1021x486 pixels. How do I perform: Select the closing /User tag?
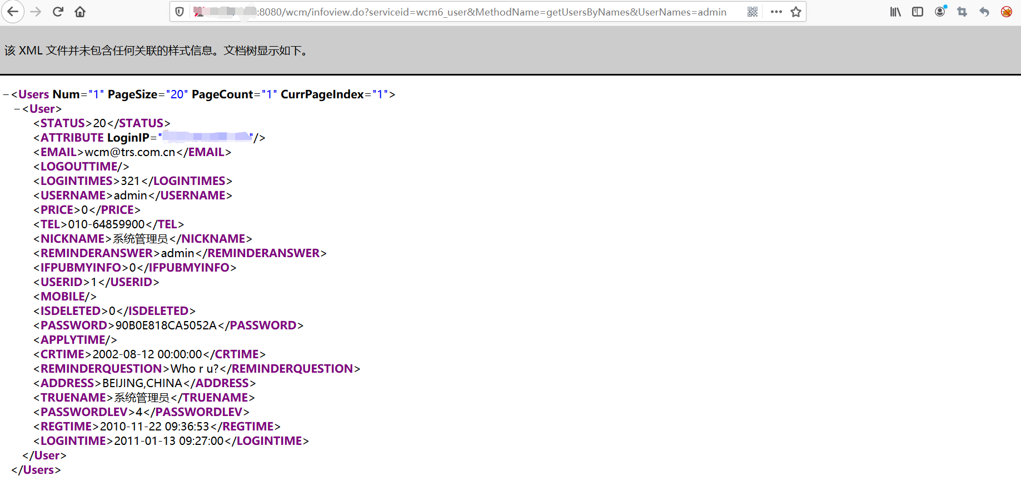tap(44, 455)
